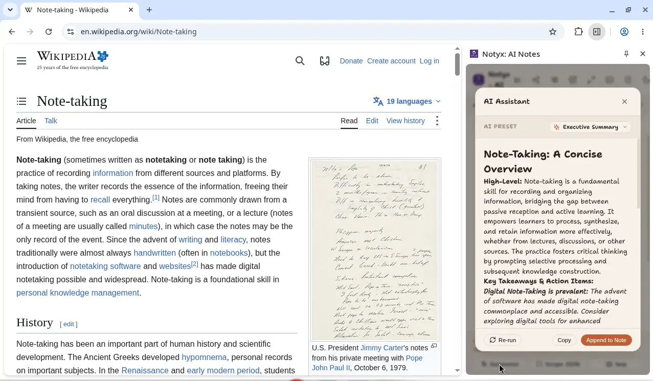653x381 pixels.
Task: Open a new browser tab
Action: 149,10
